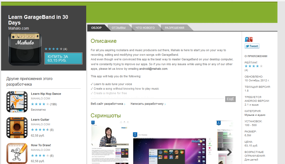285x164 pixels.
Task: Open the ЧТО НОВОГО tab
Action: [x=145, y=28]
